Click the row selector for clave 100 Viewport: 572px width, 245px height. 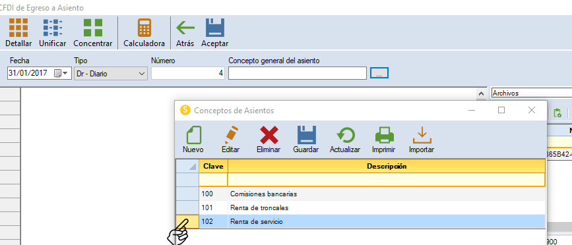(187, 194)
